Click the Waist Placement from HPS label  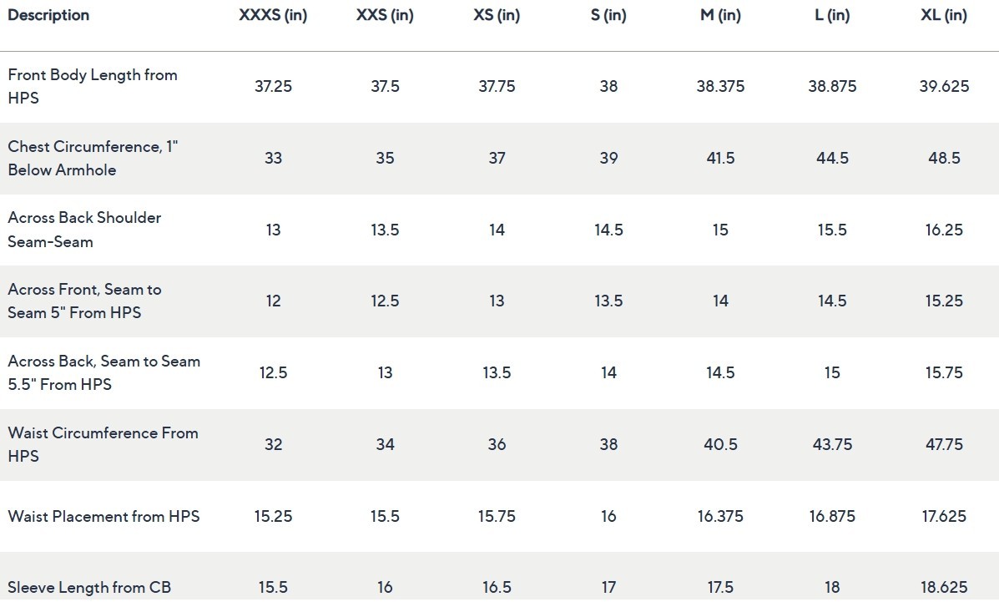[103, 516]
